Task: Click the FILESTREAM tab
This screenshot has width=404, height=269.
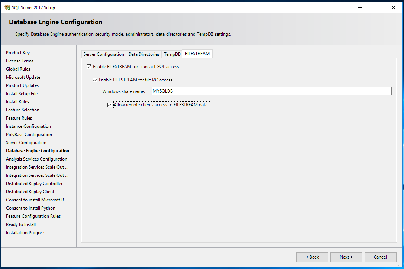Action: pos(197,54)
